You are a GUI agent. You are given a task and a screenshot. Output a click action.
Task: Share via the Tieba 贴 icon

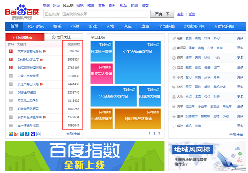[38, 134]
